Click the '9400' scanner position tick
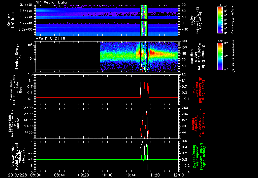 (29, 126)
